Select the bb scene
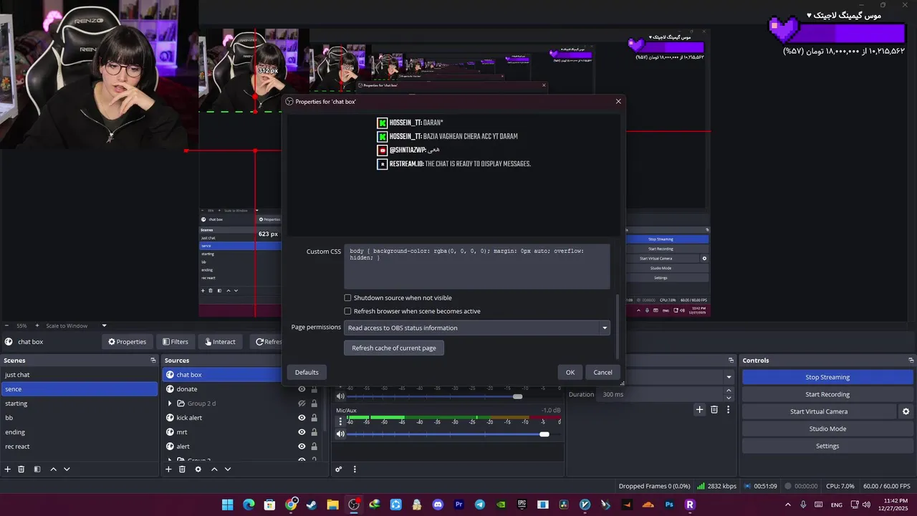 tap(79, 418)
